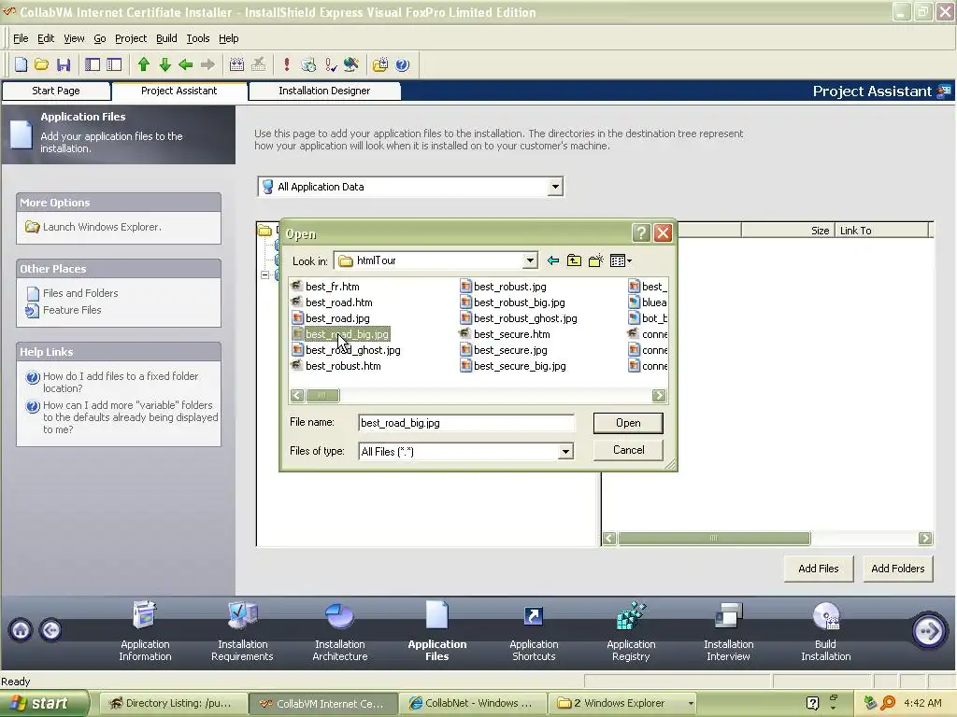Click Up One Level icon in Open dialog
This screenshot has width=957, height=717.
coord(574,261)
